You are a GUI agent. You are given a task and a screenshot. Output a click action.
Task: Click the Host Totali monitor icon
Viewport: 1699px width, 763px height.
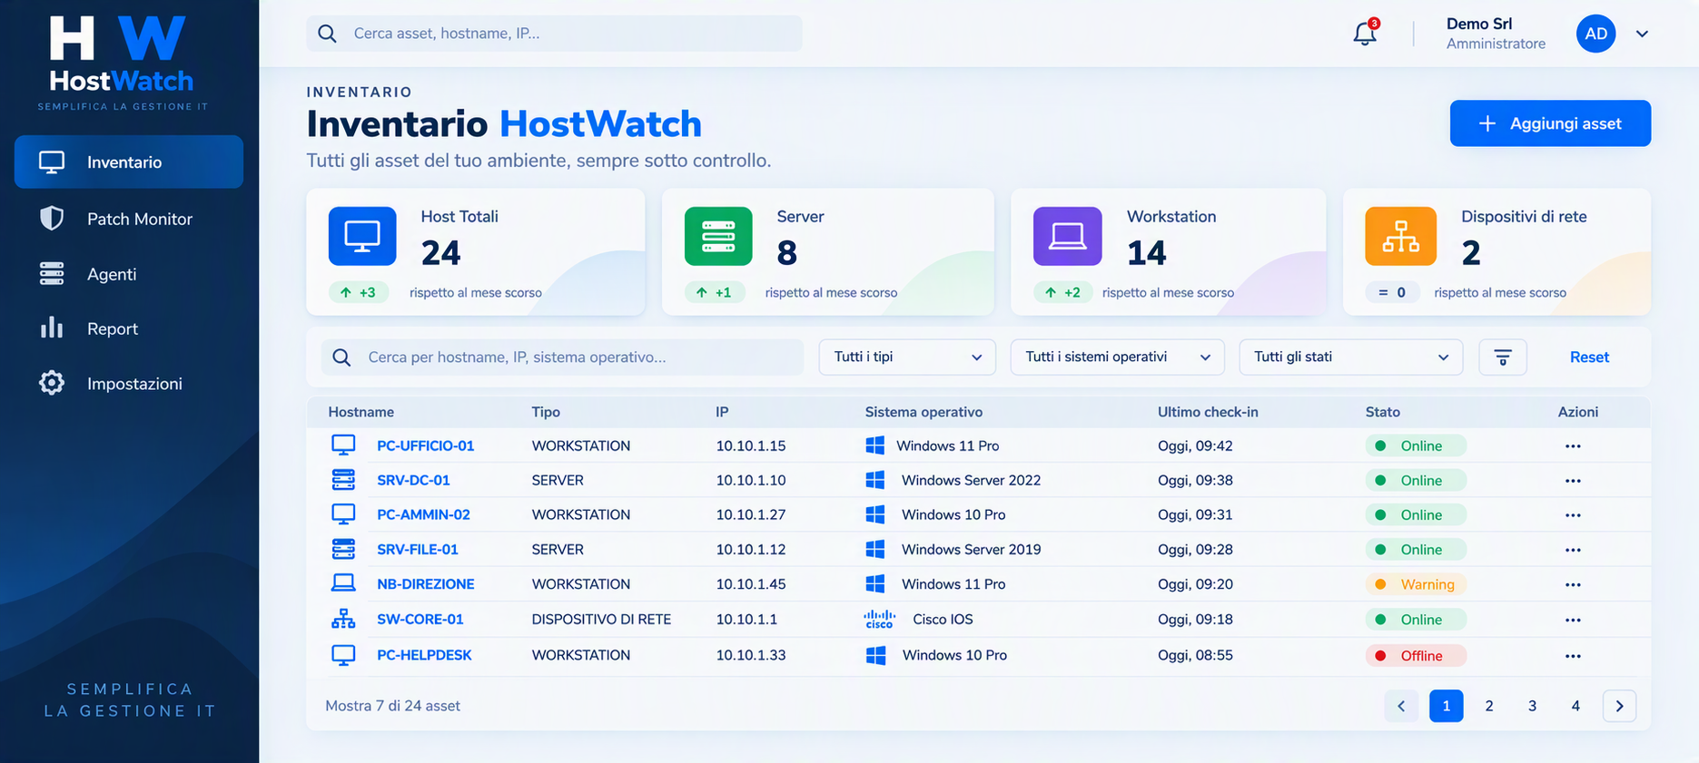click(362, 236)
